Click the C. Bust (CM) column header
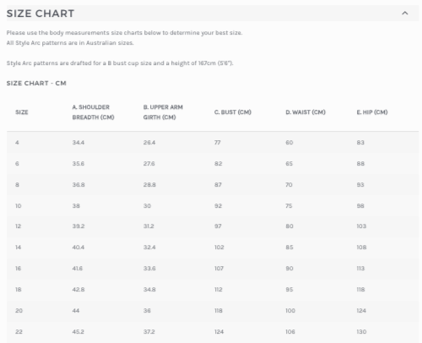Viewport: 422px width, 343px height. click(x=233, y=112)
